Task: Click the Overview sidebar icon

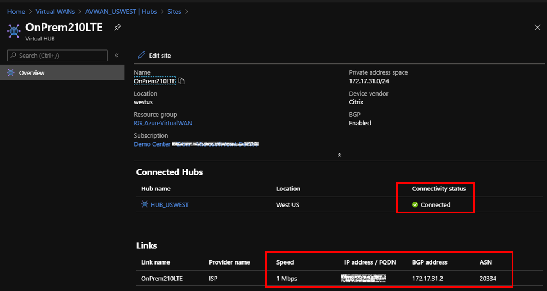Action: click(11, 72)
